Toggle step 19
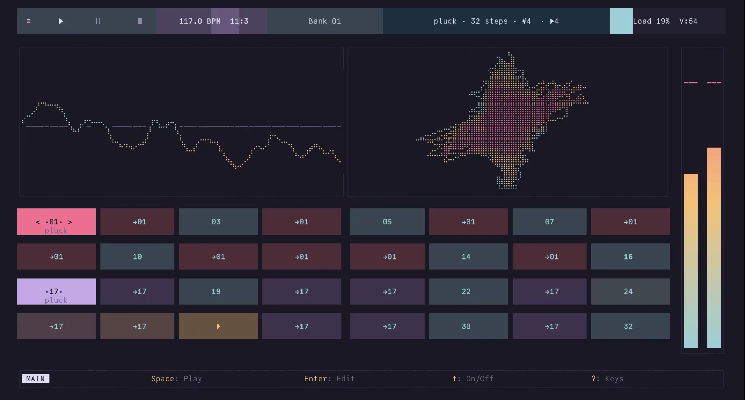The width and height of the screenshot is (745, 400). (218, 291)
